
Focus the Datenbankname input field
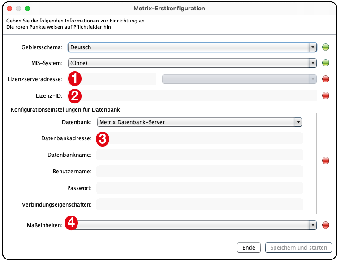tap(199, 155)
